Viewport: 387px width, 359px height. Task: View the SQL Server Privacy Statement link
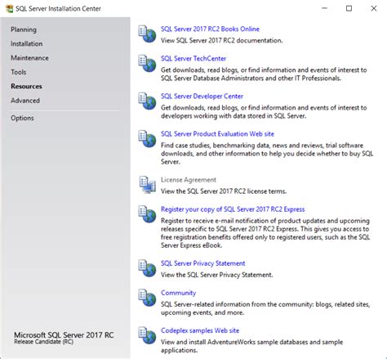pyautogui.click(x=202, y=263)
